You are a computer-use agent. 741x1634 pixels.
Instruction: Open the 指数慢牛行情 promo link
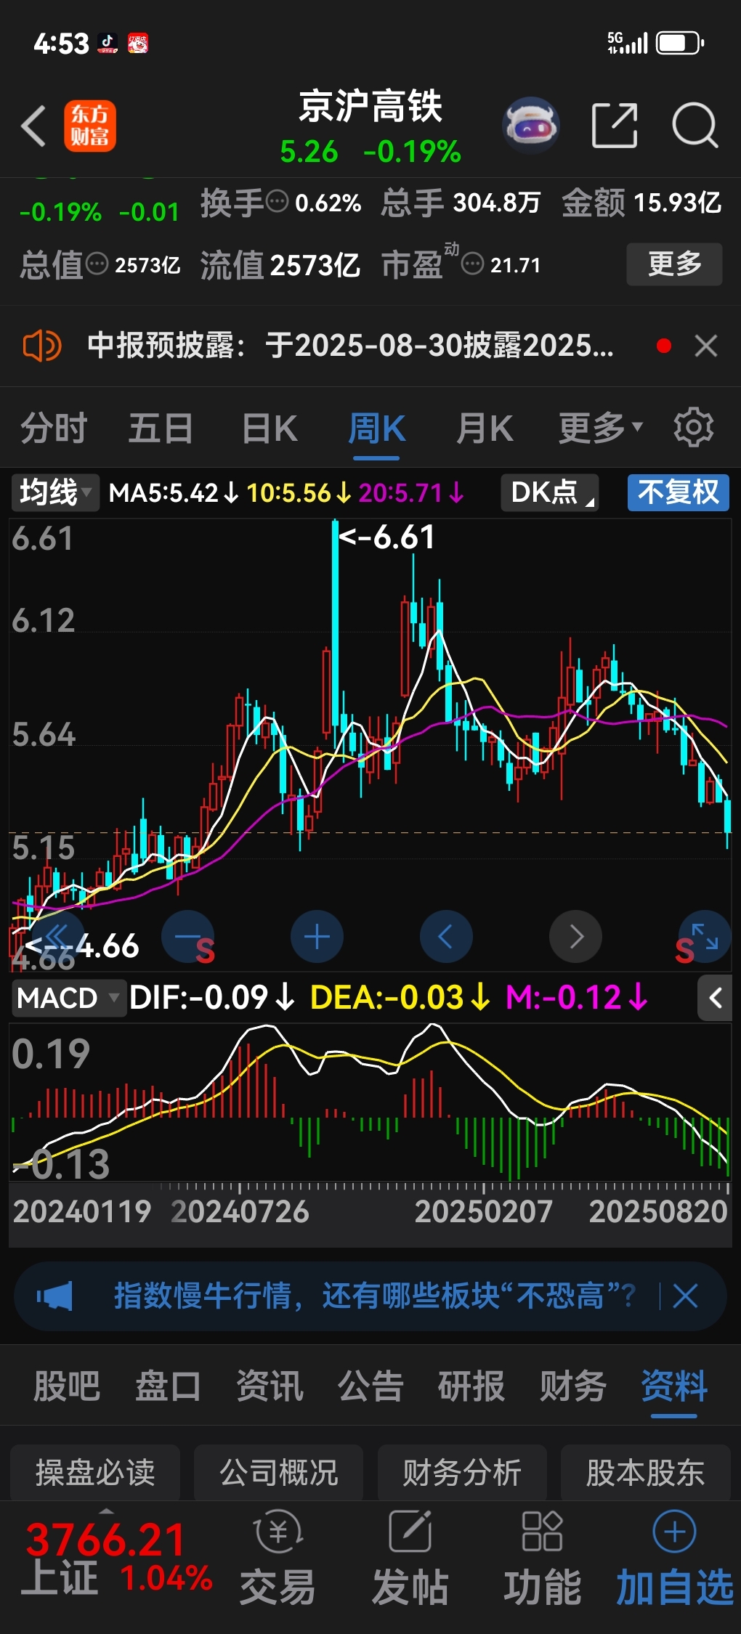point(375,1296)
